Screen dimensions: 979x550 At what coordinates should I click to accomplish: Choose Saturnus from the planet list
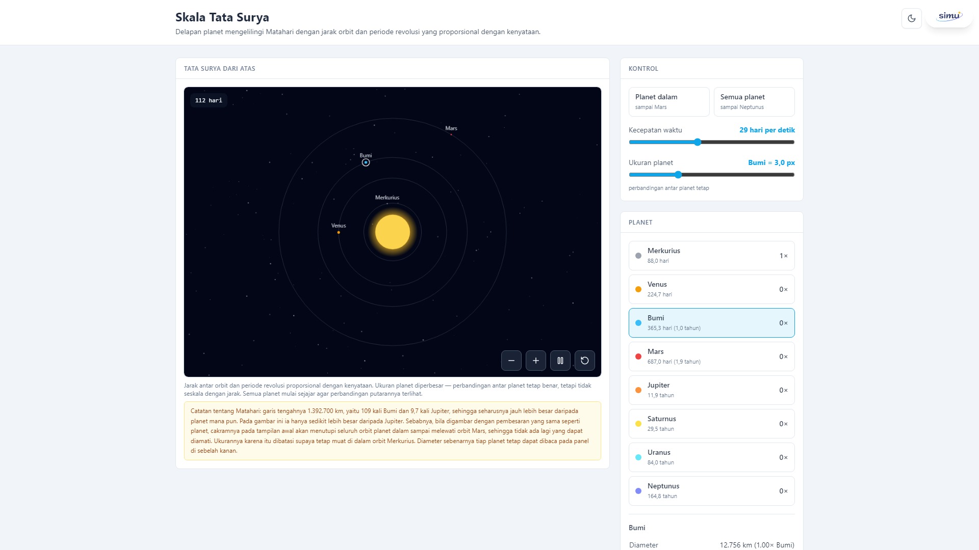711,424
